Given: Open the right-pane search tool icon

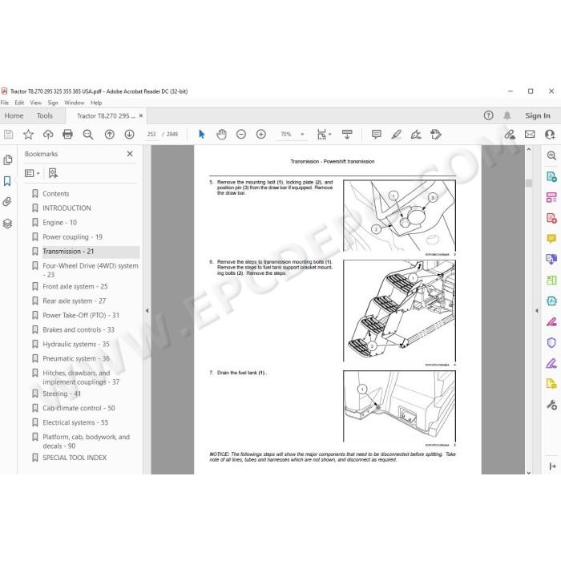Looking at the screenshot, I should coord(551,155).
